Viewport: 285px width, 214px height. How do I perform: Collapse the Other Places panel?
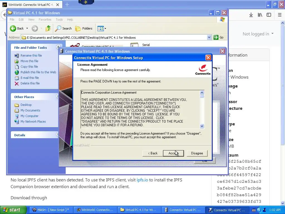pyautogui.click(x=57, y=96)
